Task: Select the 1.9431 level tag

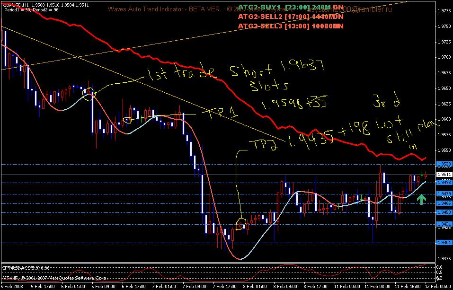Action: point(444,224)
